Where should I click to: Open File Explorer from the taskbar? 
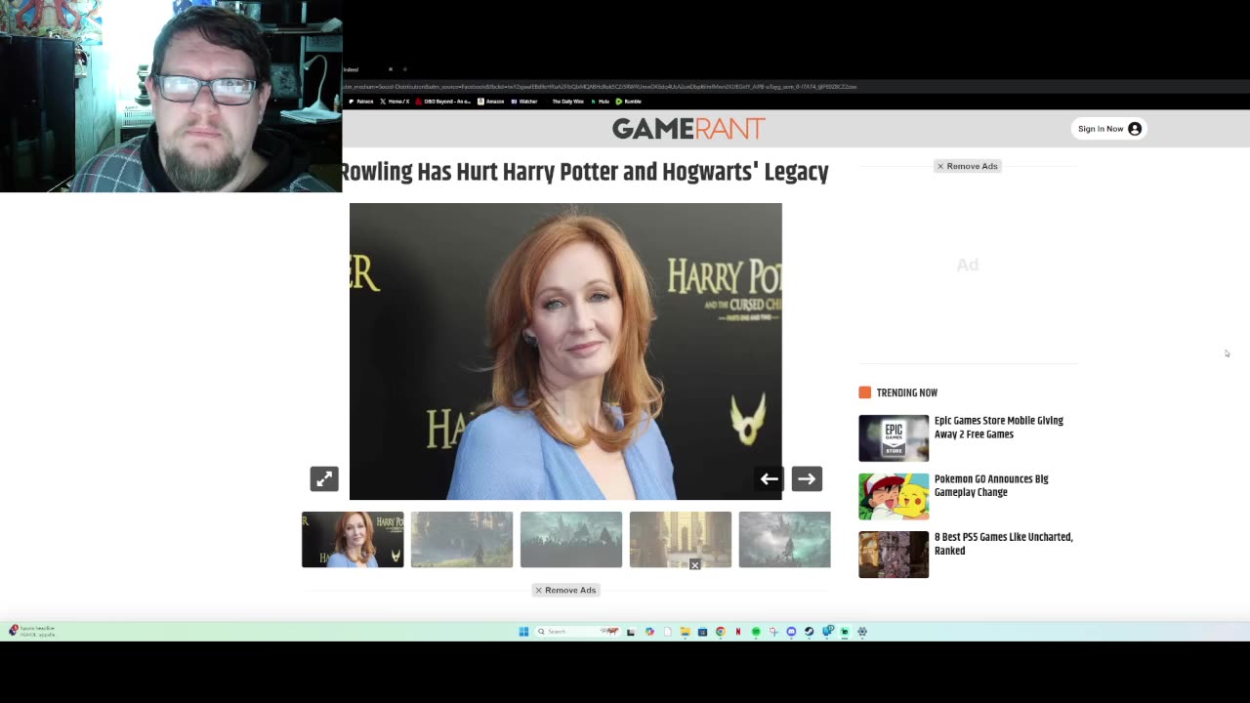click(685, 632)
